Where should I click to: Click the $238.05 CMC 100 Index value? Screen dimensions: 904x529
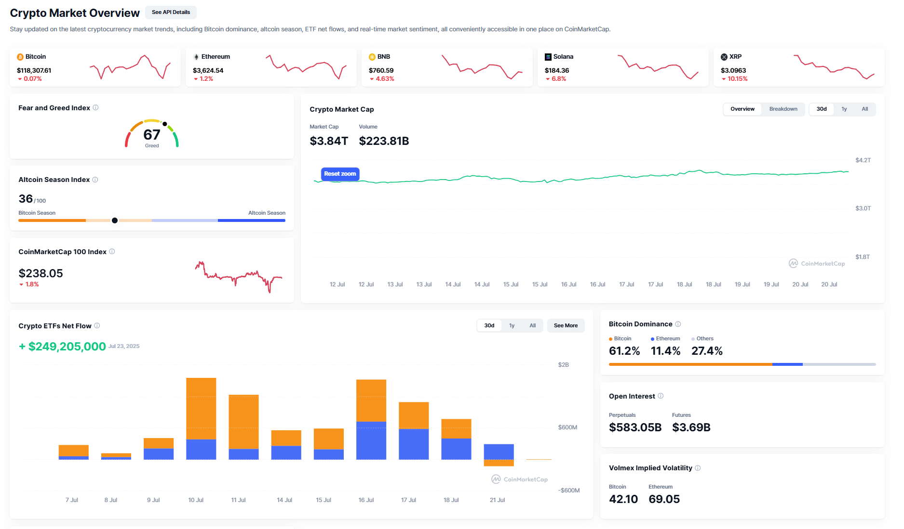[41, 273]
